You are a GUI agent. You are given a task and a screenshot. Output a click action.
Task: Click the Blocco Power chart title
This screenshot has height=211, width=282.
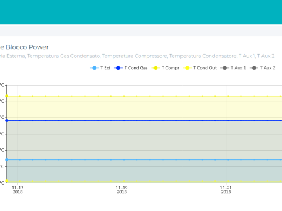pos(24,47)
